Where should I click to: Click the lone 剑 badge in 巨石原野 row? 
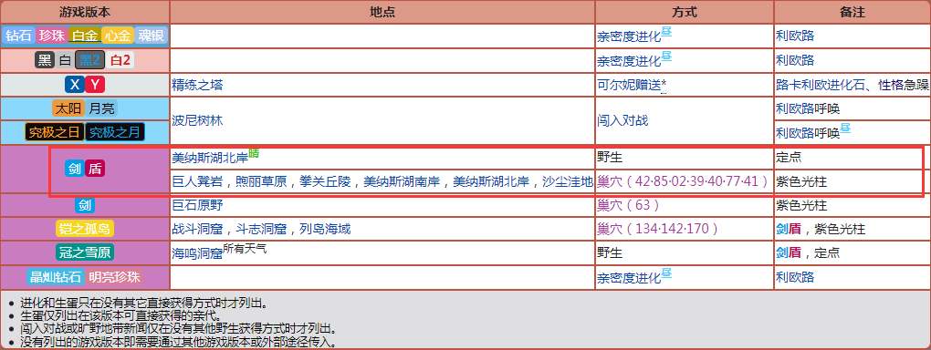click(x=85, y=205)
